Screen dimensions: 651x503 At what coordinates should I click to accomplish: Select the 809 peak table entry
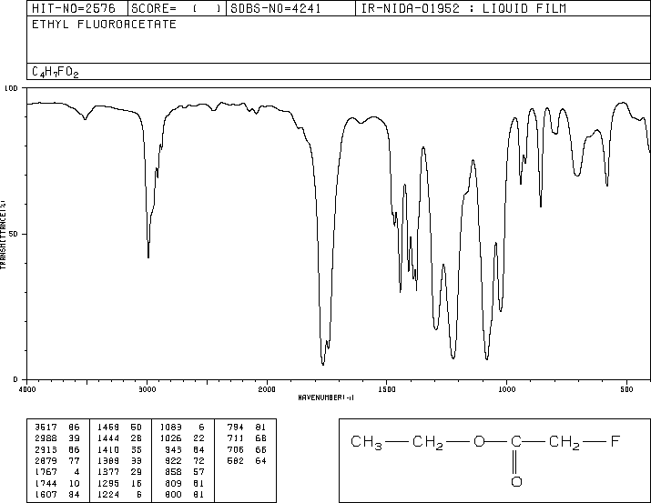(185, 484)
